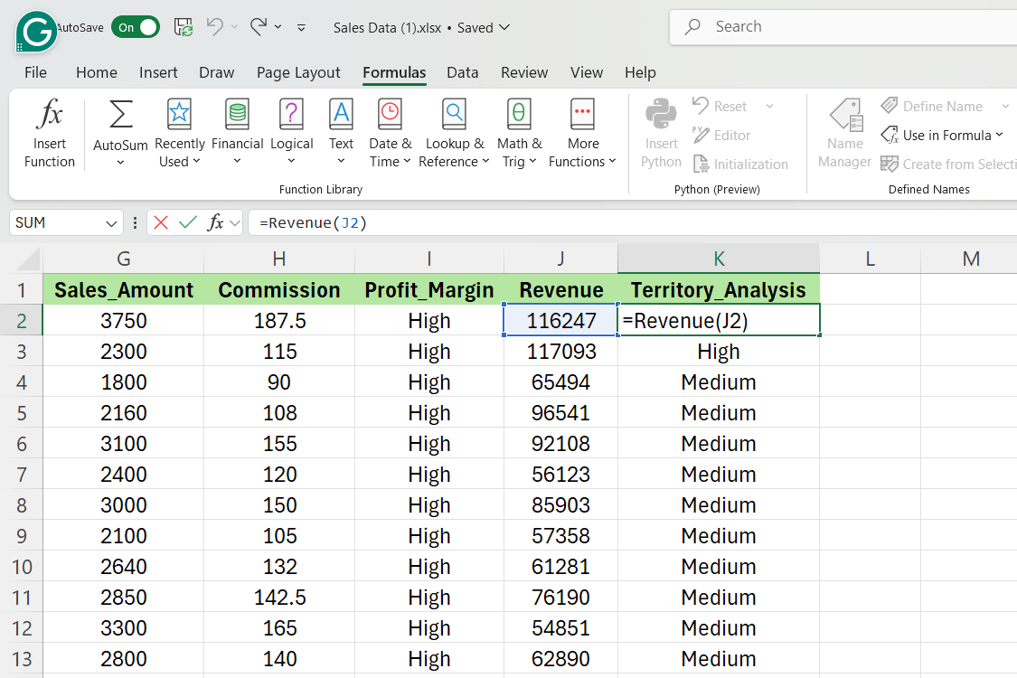The width and height of the screenshot is (1017, 678).
Task: Expand the AutoSum dropdown arrow
Action: pos(120,163)
